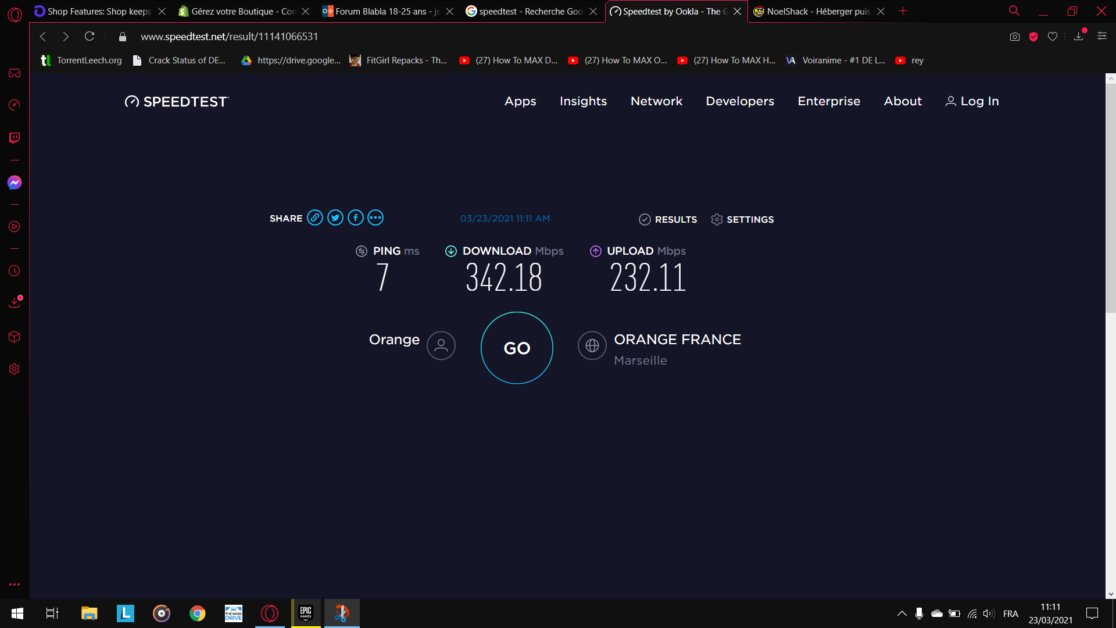Click the Orange user account icon
Image resolution: width=1116 pixels, height=628 pixels.
coord(441,345)
